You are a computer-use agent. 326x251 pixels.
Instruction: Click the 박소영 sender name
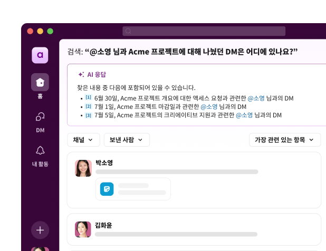104,163
